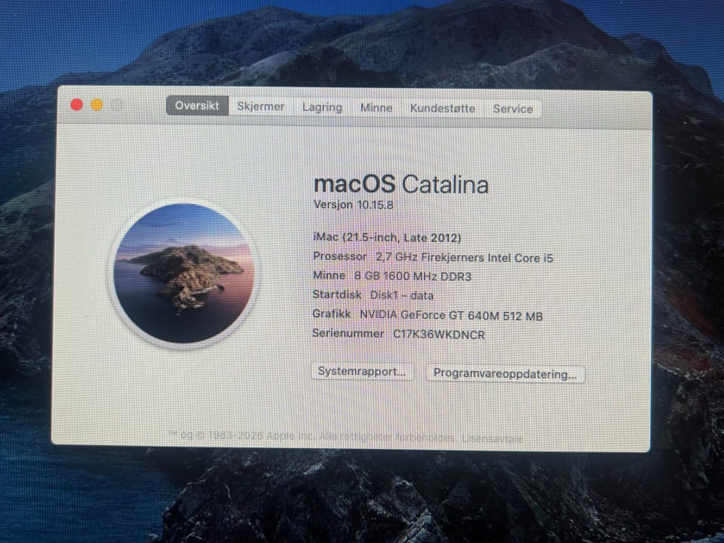Click the Prosessor label
This screenshot has height=543, width=724.
[x=339, y=256]
